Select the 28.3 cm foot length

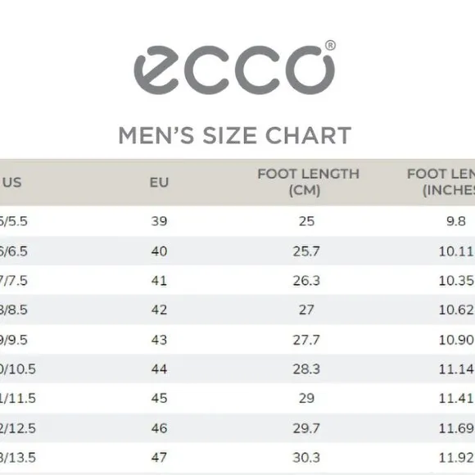pos(306,369)
